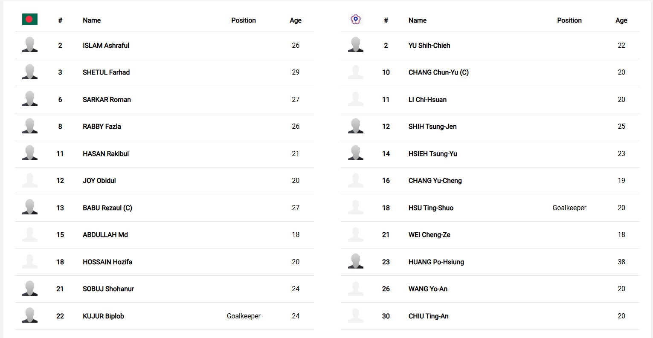Open player SHETUL Farhad
This screenshot has width=653, height=338.
click(106, 72)
